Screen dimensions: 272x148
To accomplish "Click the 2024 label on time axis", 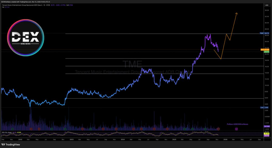I will click(x=123, y=140).
